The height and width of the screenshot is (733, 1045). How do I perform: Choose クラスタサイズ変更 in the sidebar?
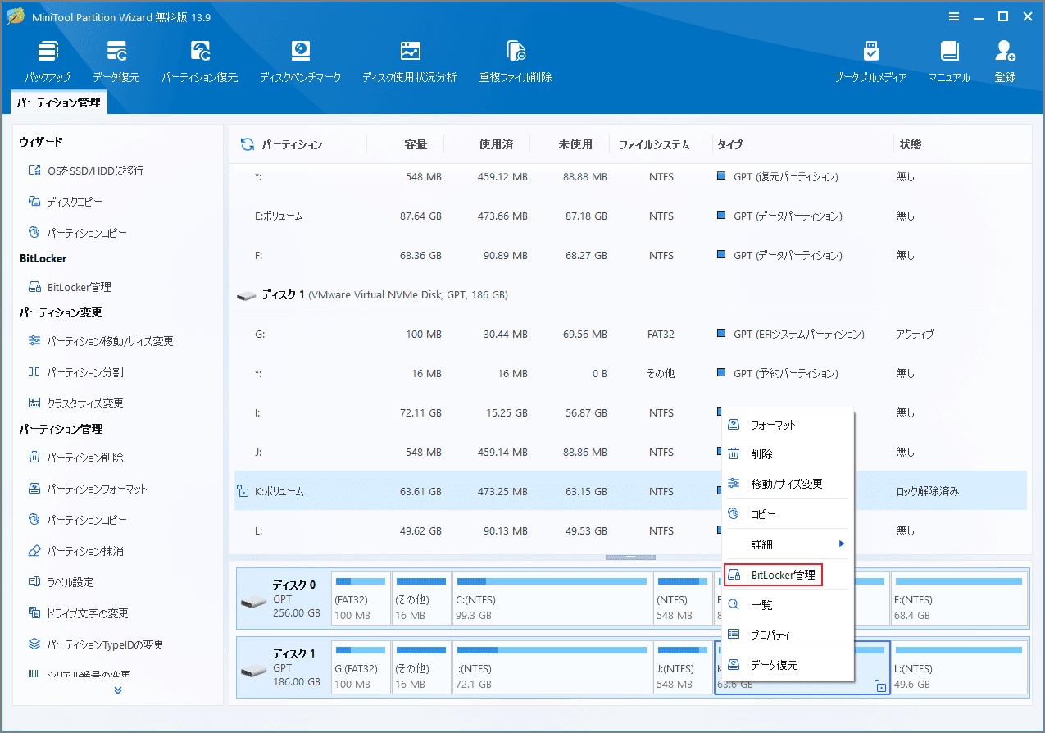coord(76,403)
